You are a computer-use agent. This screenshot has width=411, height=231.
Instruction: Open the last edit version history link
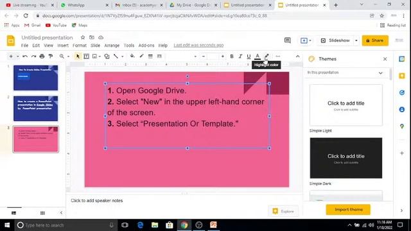point(198,46)
